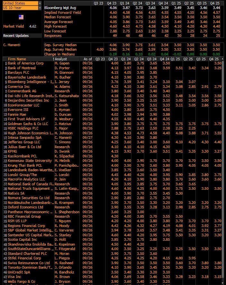Select Kasikornbank PCL firm
226x285 pixels.
tap(22, 156)
